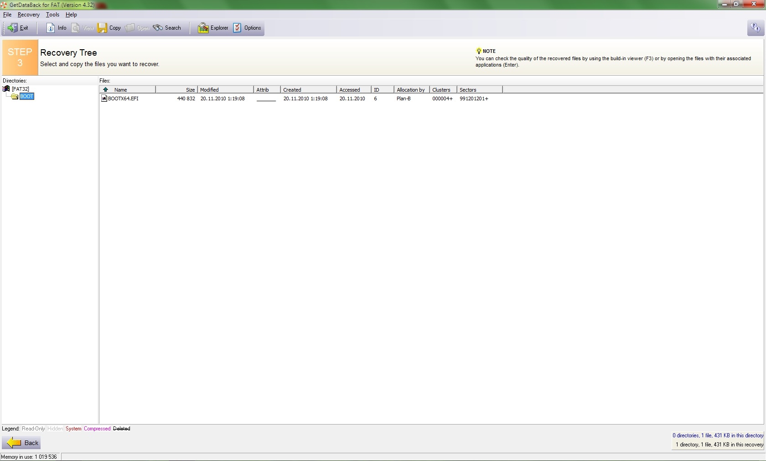
Task: Open the Help menu
Action: [x=71, y=15]
